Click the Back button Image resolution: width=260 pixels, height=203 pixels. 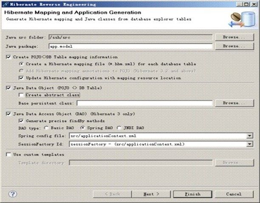112,194
